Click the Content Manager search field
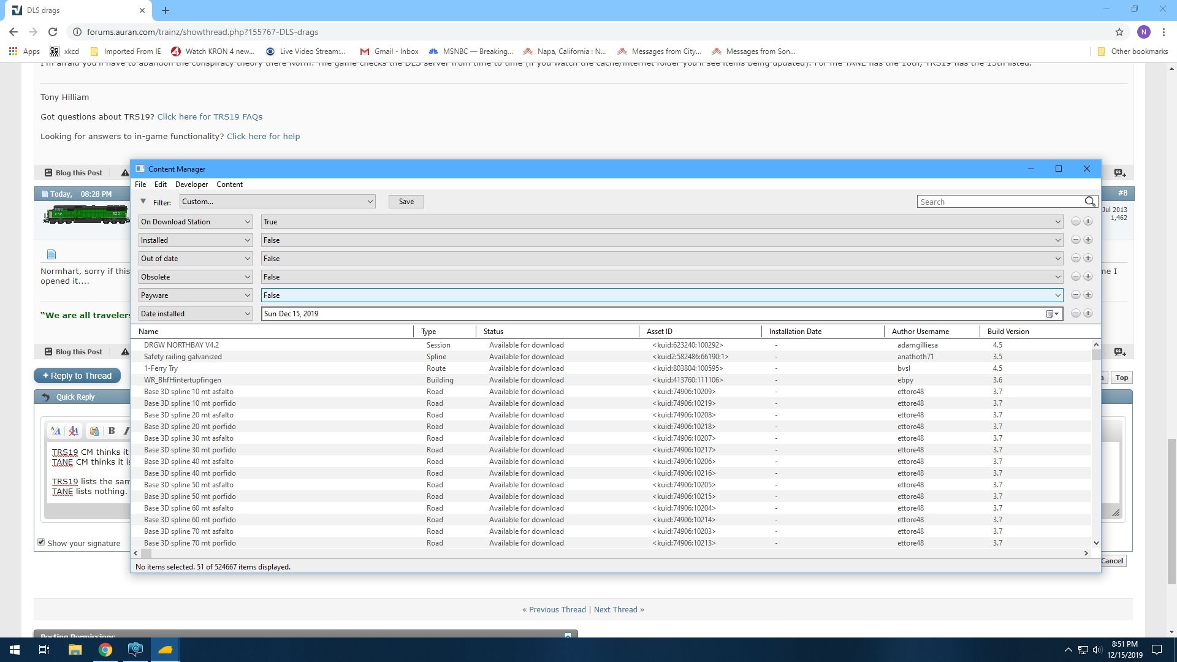The height and width of the screenshot is (662, 1177). (x=999, y=202)
